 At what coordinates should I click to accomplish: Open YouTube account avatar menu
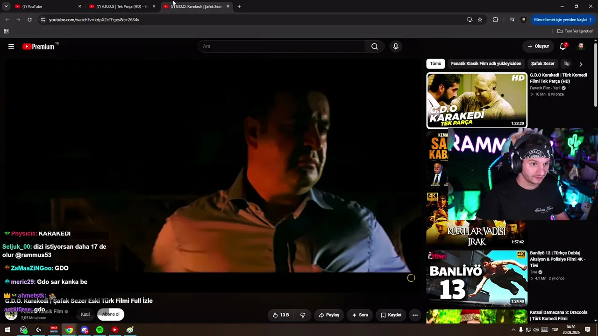tap(581, 46)
